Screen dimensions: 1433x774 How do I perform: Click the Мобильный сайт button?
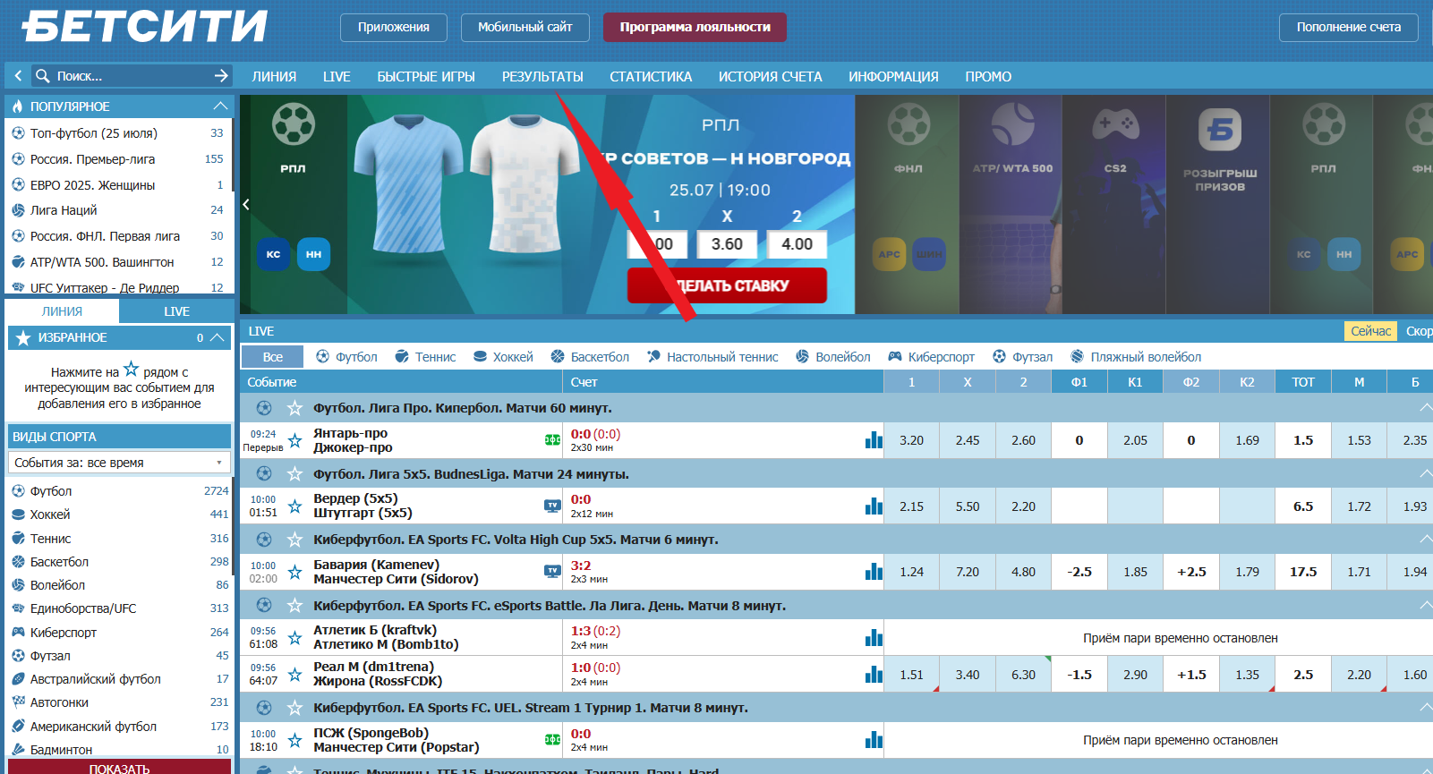[525, 27]
